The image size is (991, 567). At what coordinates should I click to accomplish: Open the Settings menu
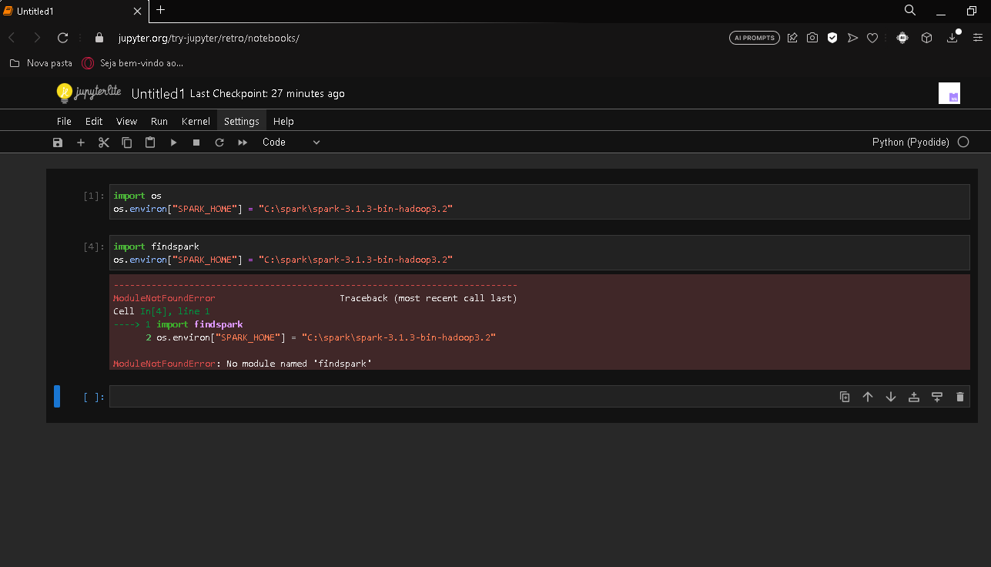(x=242, y=121)
